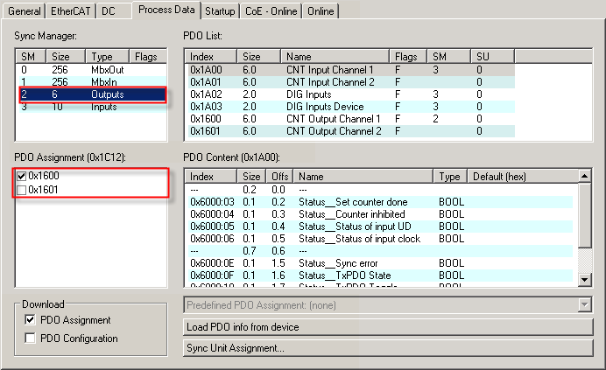Click the PDO Content Type column header
Image resolution: width=606 pixels, height=370 pixels.
[x=450, y=177]
